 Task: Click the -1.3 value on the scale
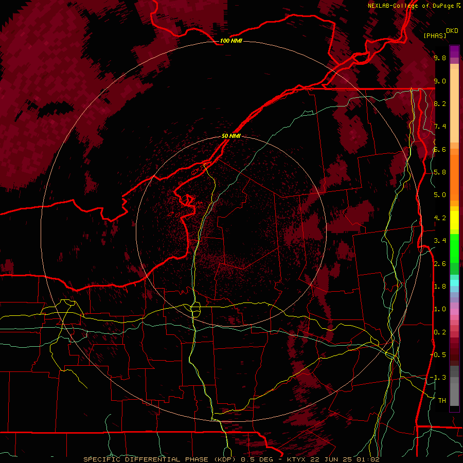coord(438,378)
